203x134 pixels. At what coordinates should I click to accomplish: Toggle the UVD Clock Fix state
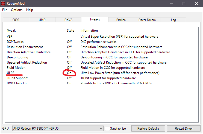(69, 83)
